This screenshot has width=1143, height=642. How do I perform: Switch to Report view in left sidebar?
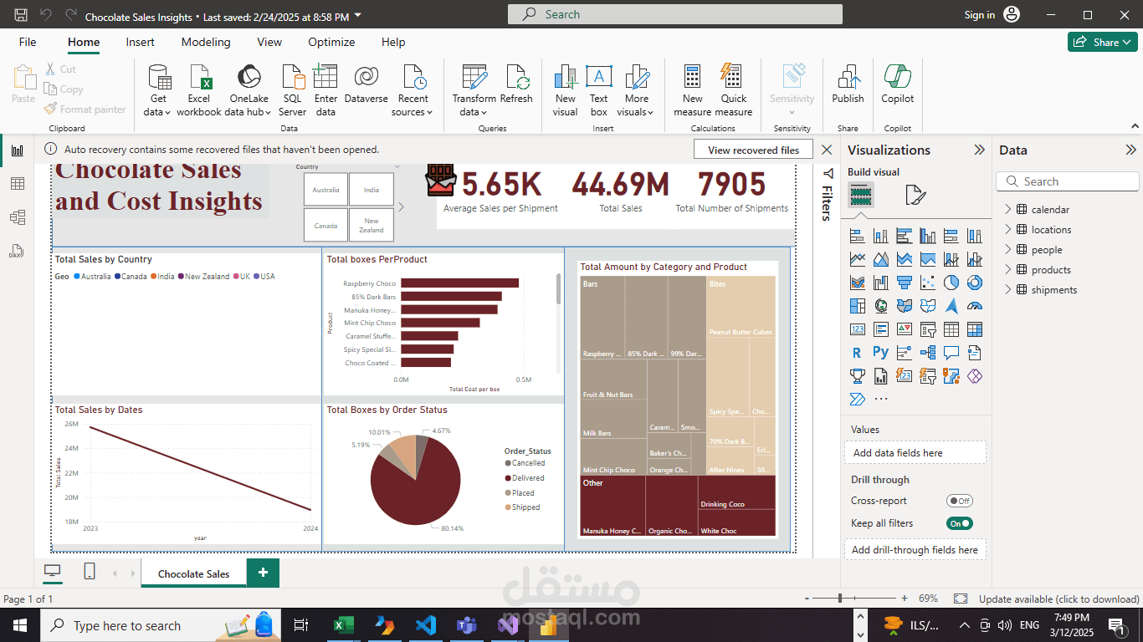point(17,150)
